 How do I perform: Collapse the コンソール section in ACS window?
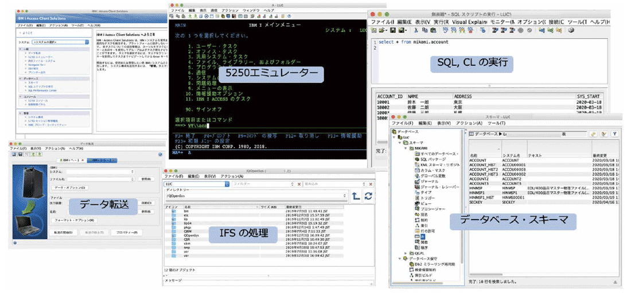click(21, 97)
